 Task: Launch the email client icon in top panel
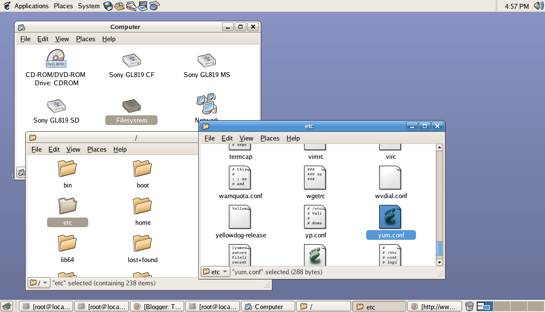(120, 6)
